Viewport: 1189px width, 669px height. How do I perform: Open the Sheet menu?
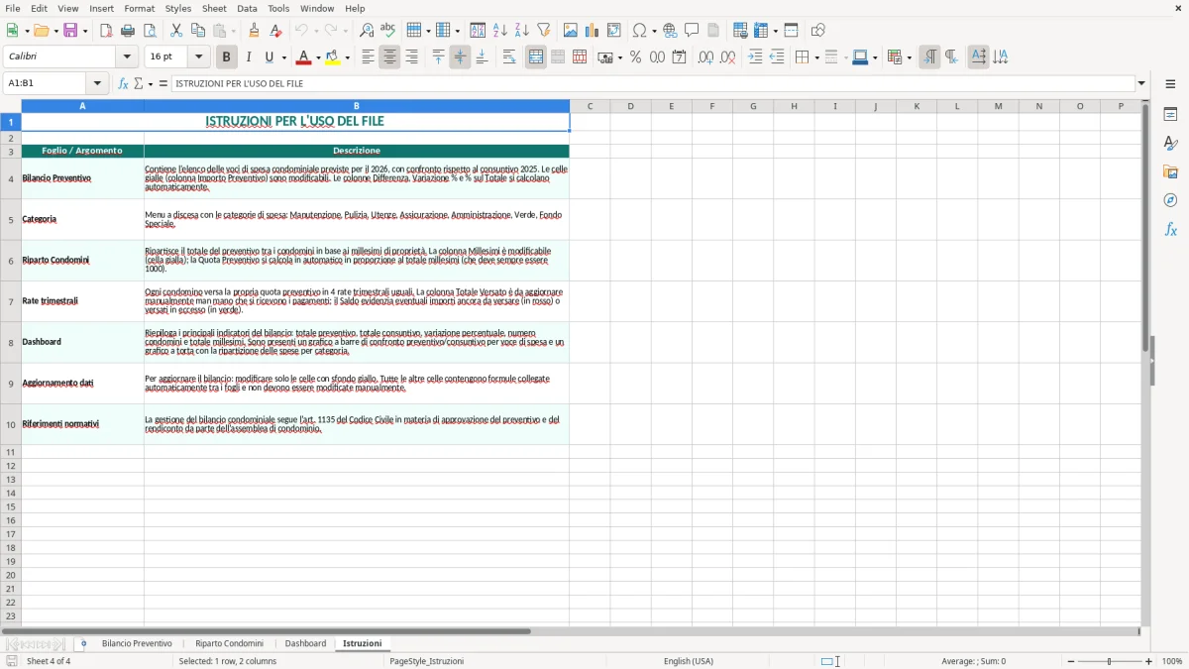click(x=214, y=8)
